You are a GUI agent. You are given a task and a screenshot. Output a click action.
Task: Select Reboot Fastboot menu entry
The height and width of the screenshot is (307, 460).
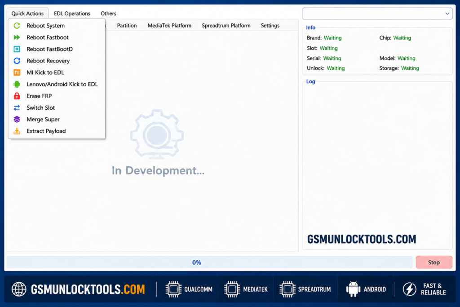[57, 37]
